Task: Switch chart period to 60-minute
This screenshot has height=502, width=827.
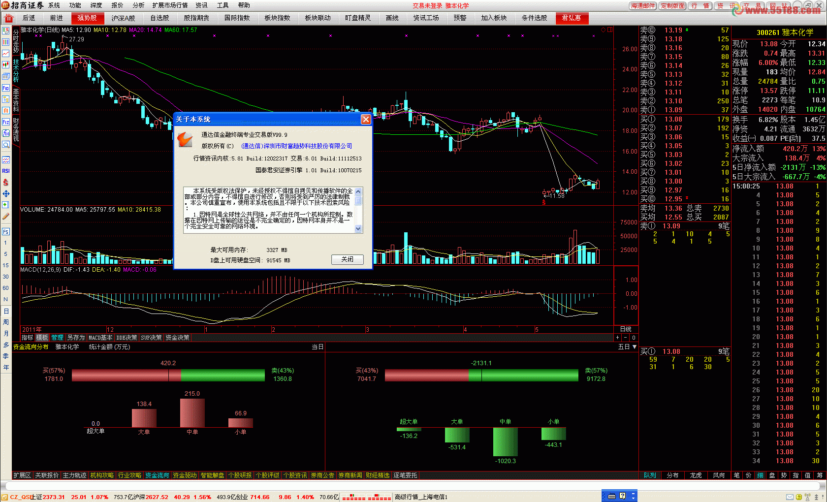Action: 6,288
